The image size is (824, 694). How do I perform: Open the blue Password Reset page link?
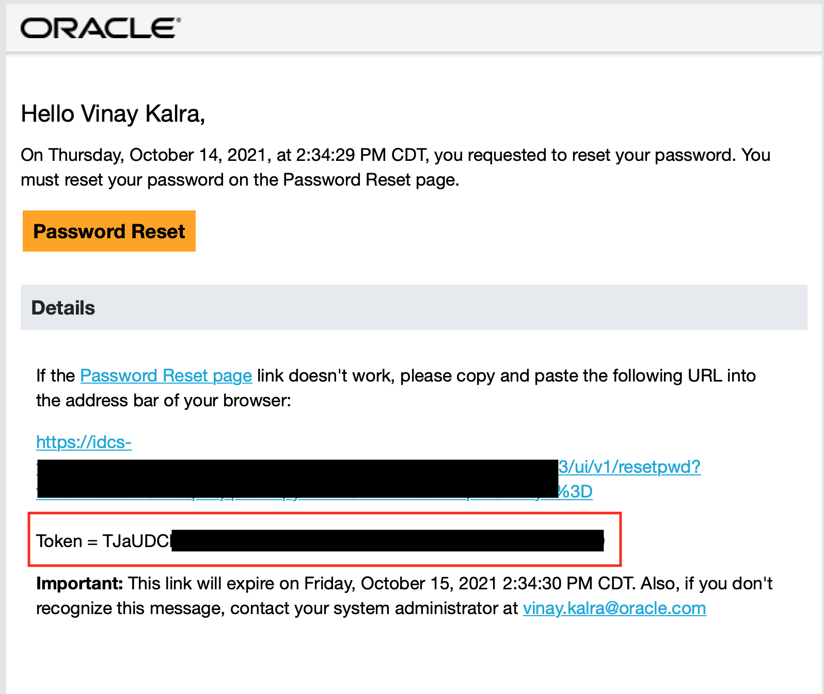click(166, 376)
